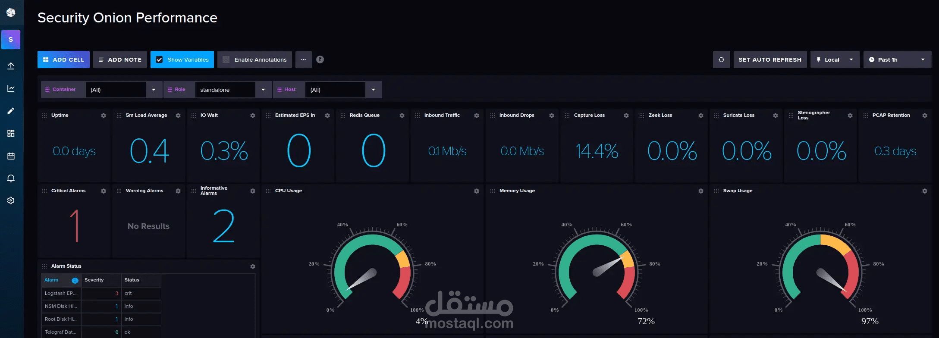Open Settings gear icon in sidebar

11,200
